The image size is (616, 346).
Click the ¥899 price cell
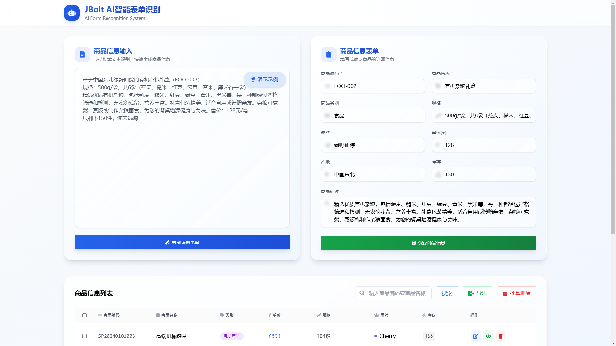coord(274,336)
